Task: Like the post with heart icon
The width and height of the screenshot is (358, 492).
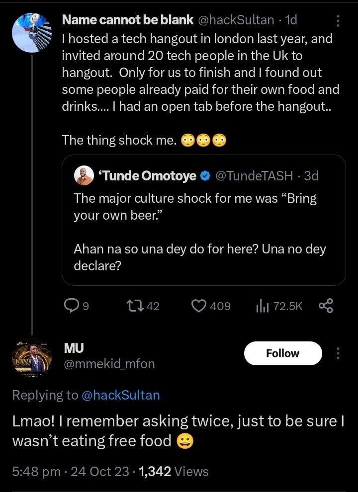Action: tap(199, 306)
